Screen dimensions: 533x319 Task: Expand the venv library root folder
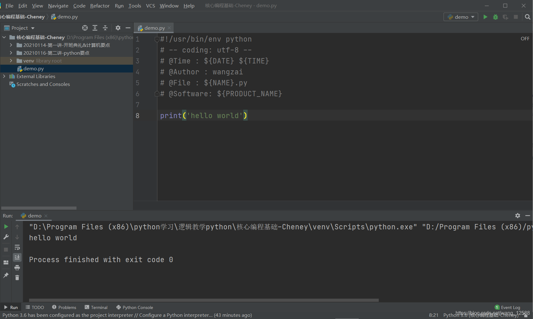(11, 61)
